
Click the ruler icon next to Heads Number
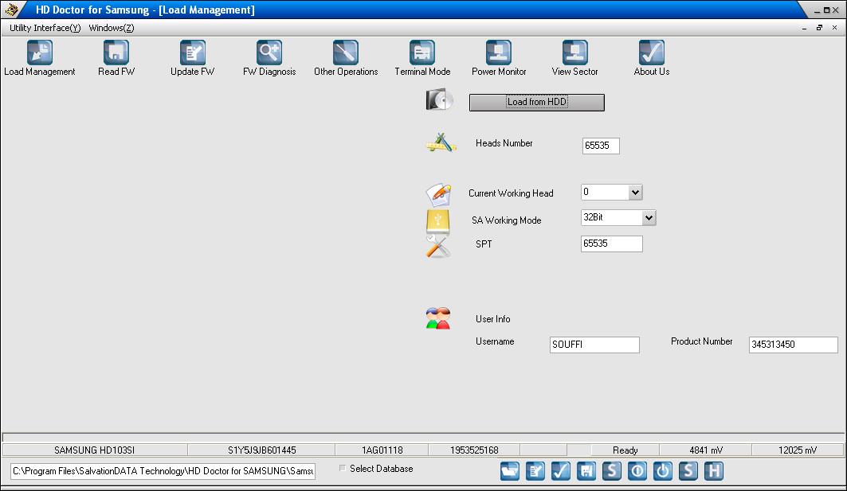coord(441,143)
